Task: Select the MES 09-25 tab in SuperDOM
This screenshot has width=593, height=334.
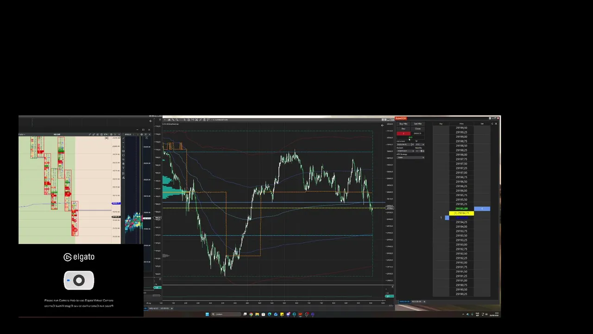Action: point(416,302)
